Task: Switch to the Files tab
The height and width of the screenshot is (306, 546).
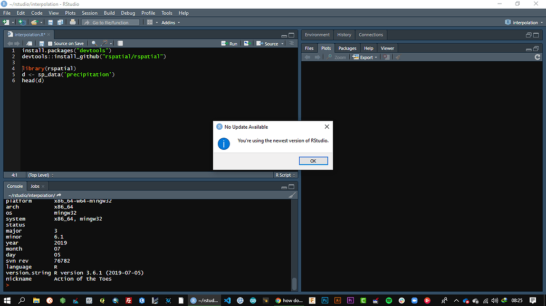Action: point(309,49)
